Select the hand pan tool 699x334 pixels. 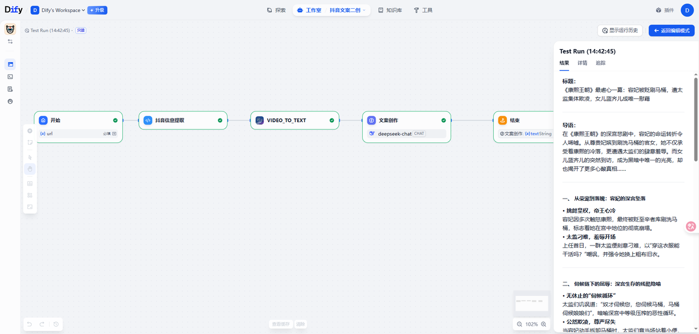[x=30, y=169]
